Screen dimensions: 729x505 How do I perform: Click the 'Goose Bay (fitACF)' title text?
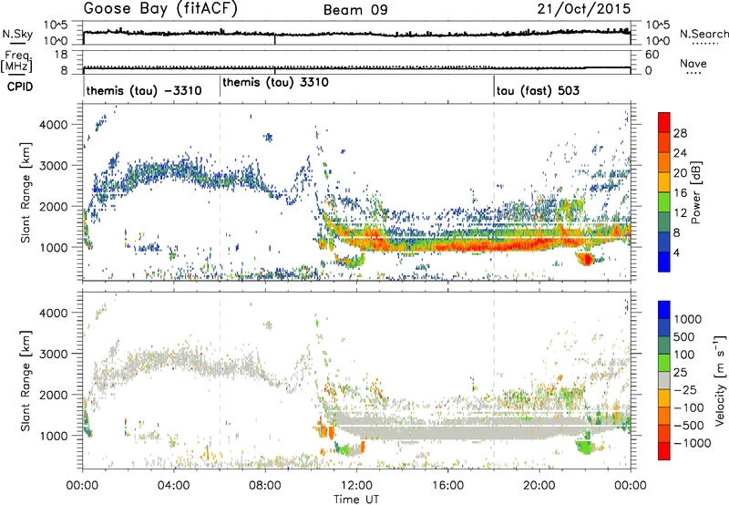click(160, 9)
